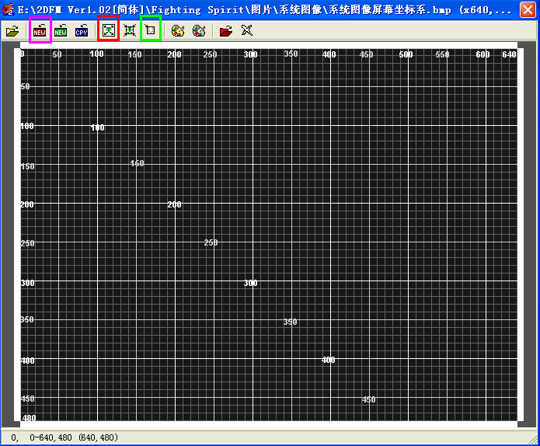This screenshot has height=446, width=540.
Task: Click the '640' label on the grid
Action: click(x=509, y=54)
